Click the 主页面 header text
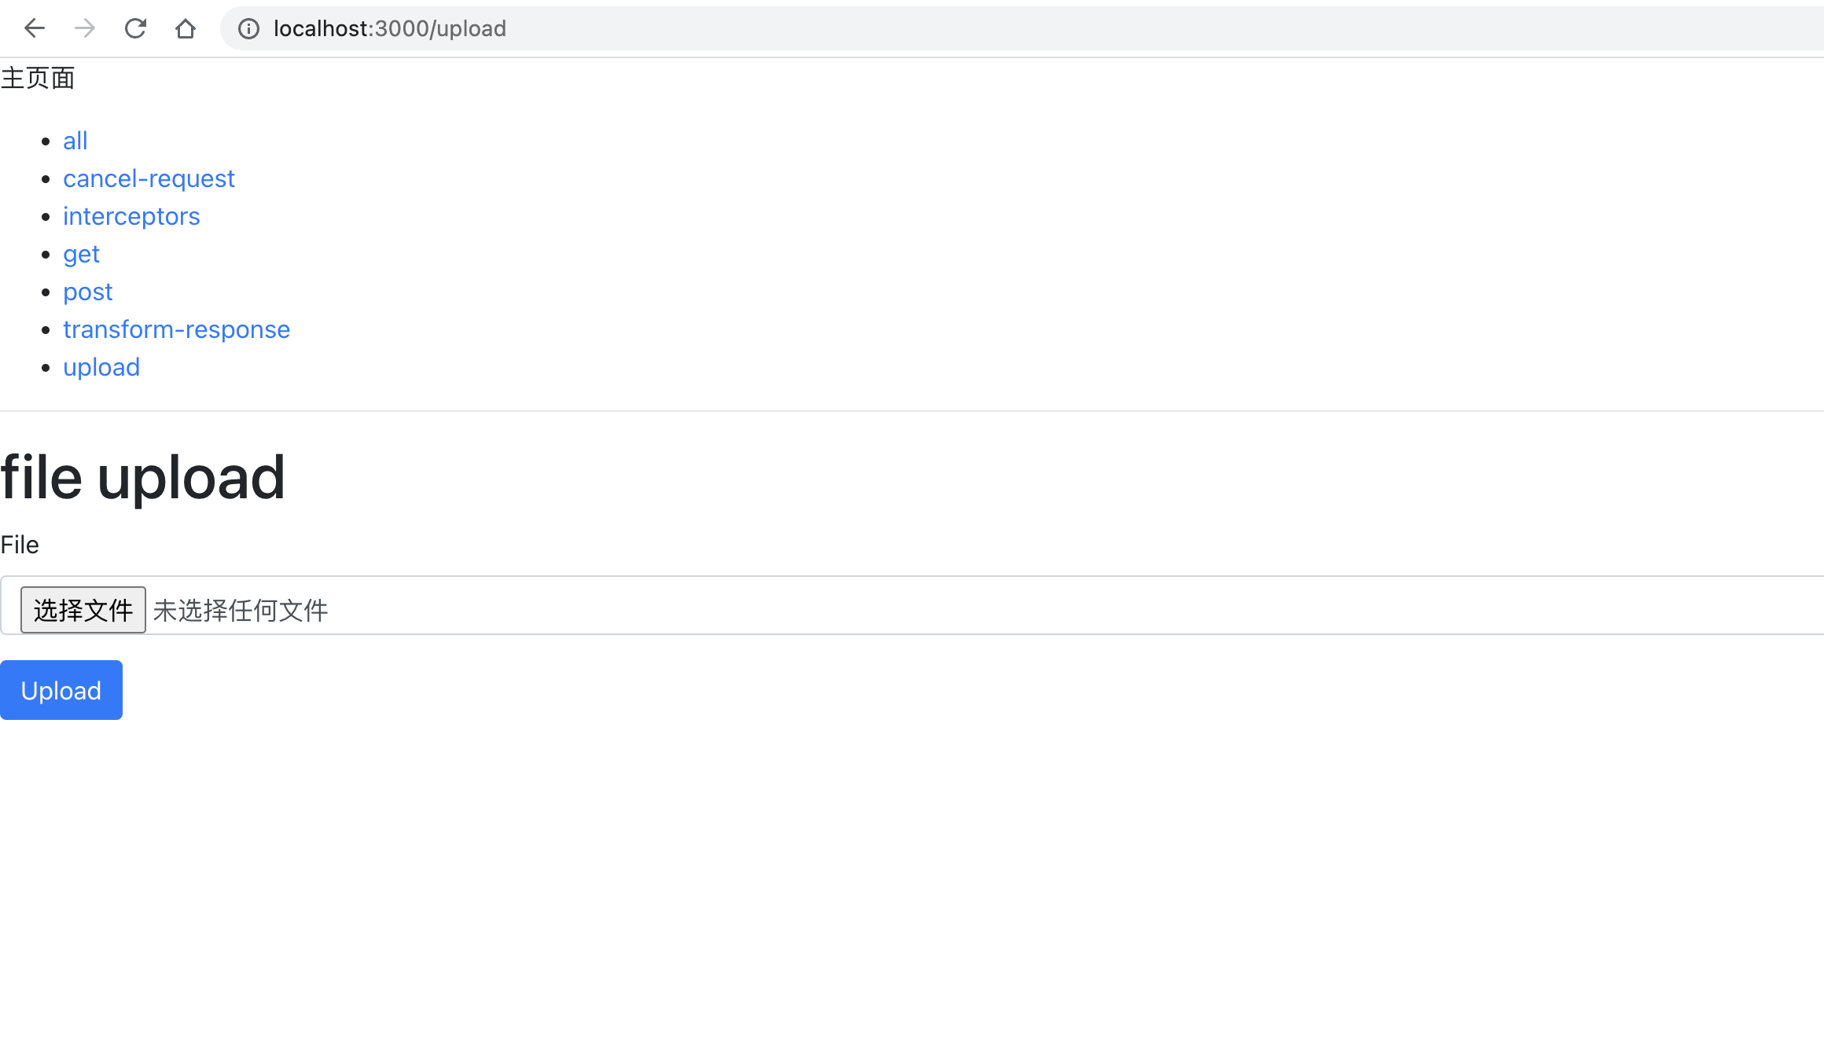 (x=38, y=78)
